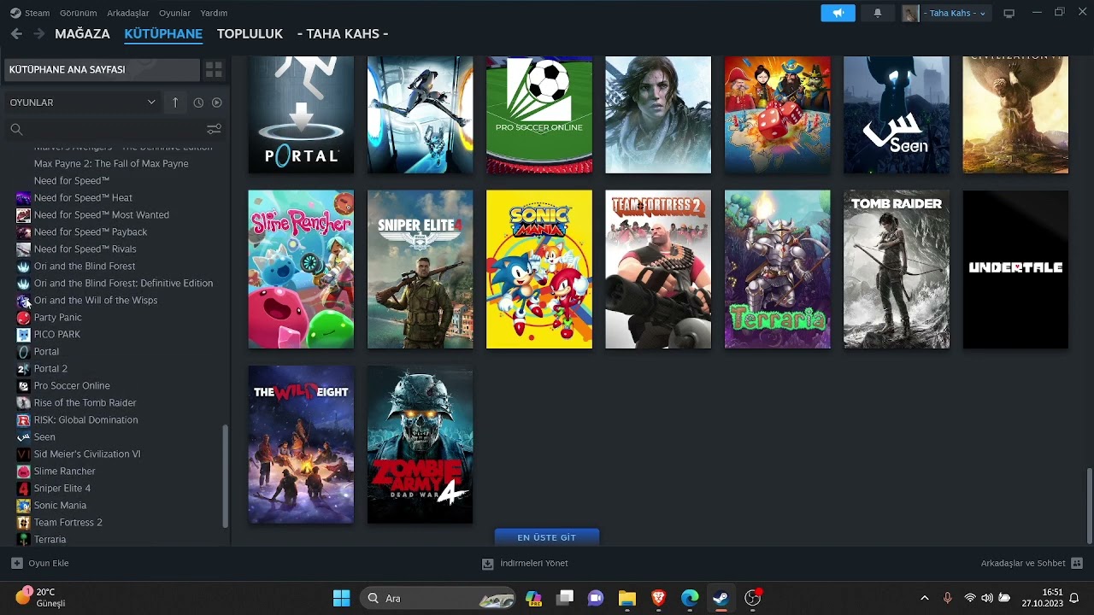Click KÜTÜPHANE ANA SAYFASI button

coord(101,69)
